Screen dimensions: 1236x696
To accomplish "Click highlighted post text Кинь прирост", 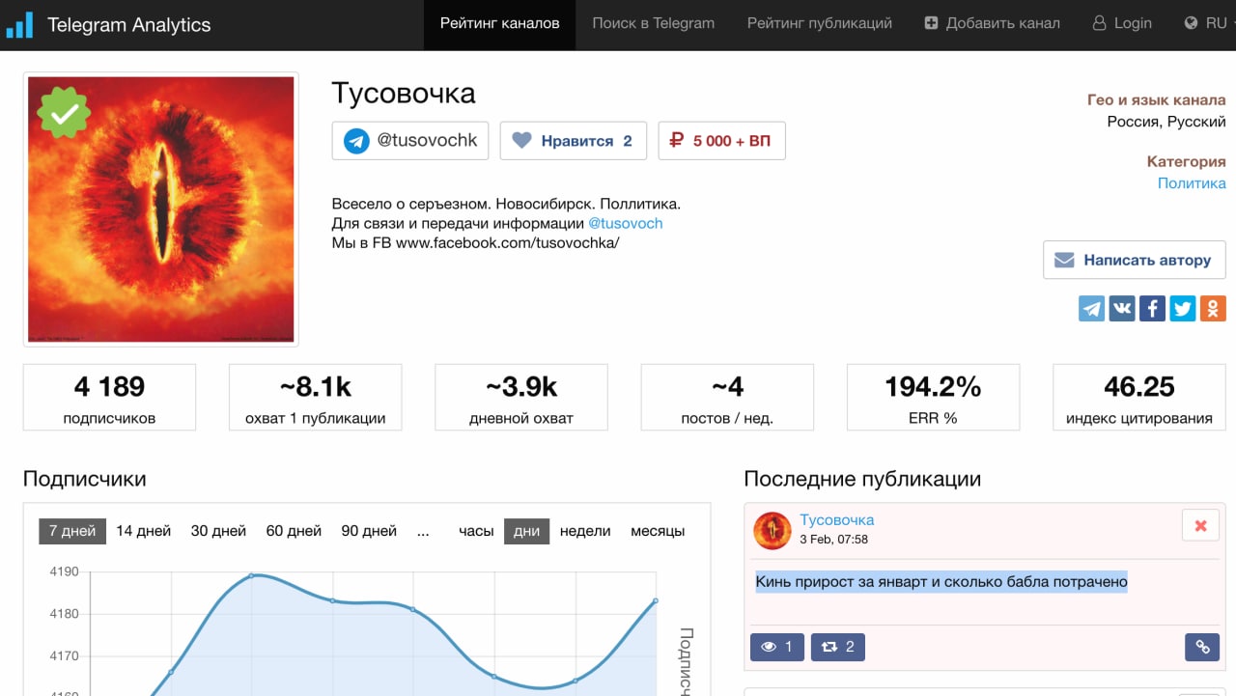I will click(941, 581).
